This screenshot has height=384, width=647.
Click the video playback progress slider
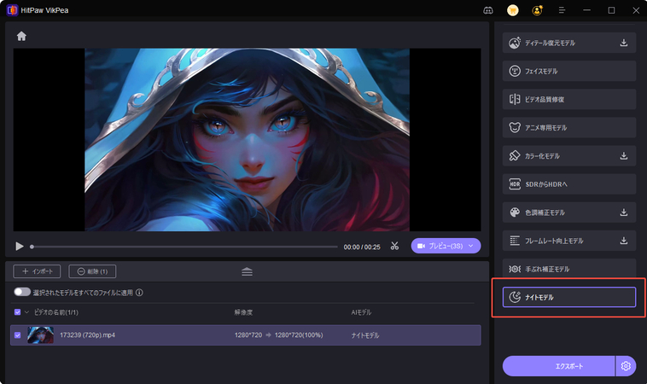tap(184, 247)
